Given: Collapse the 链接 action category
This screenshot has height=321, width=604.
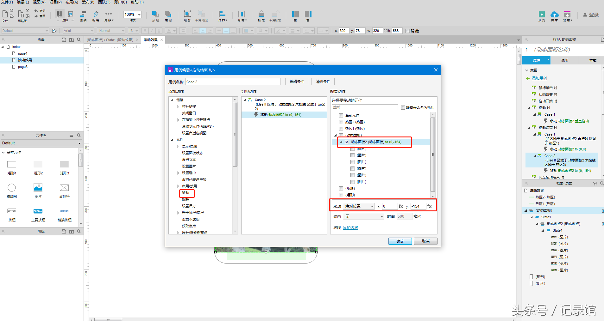Looking at the screenshot, I should (x=172, y=100).
